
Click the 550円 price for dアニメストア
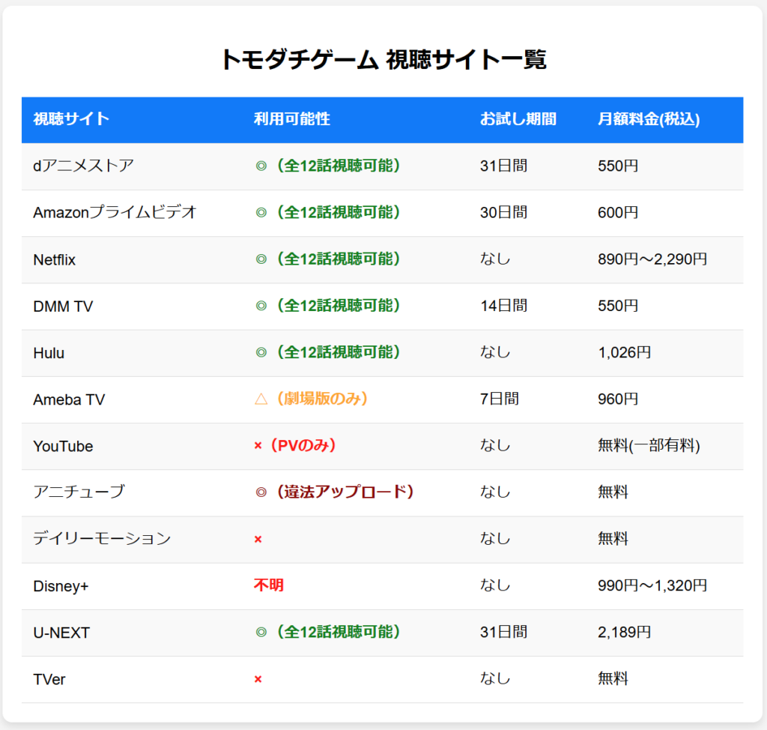tap(618, 166)
